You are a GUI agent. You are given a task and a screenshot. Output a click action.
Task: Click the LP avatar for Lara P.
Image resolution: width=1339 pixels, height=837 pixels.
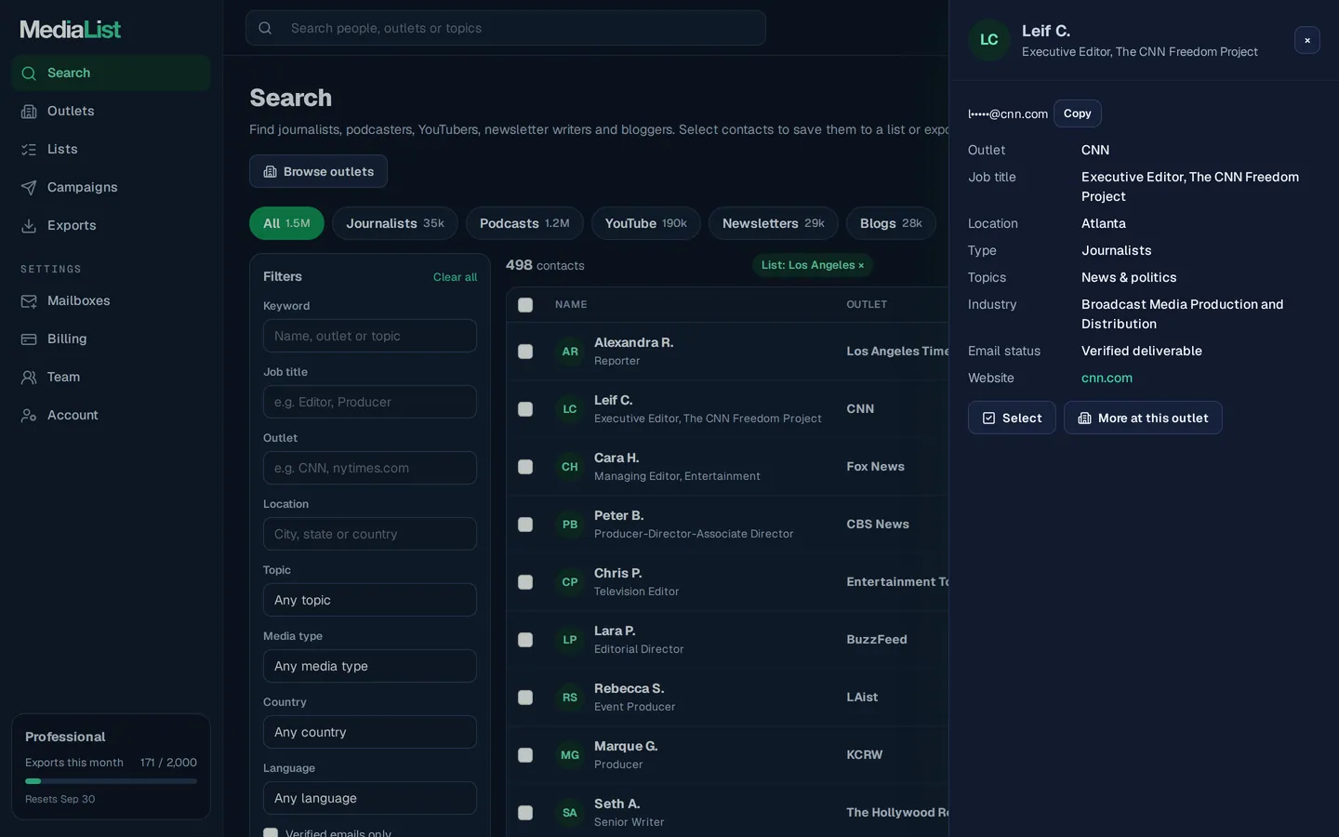570,640
